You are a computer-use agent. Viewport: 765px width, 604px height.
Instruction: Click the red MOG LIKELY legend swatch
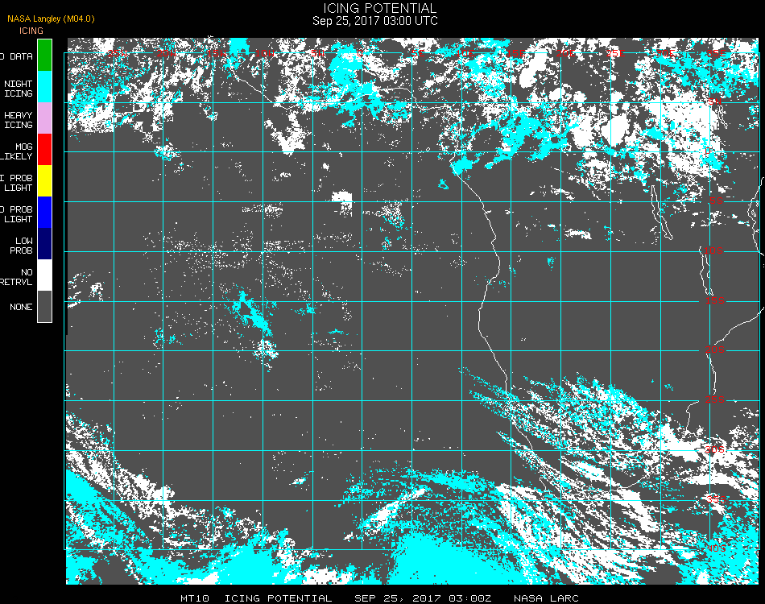[44, 149]
